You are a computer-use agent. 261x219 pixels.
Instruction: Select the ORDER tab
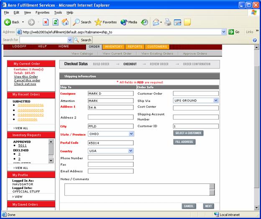coord(94,47)
